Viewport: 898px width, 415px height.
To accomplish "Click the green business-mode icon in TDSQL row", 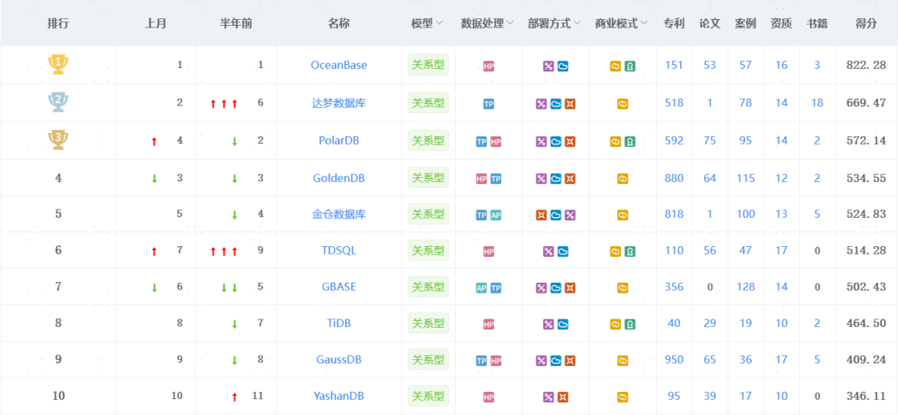I will click(629, 252).
